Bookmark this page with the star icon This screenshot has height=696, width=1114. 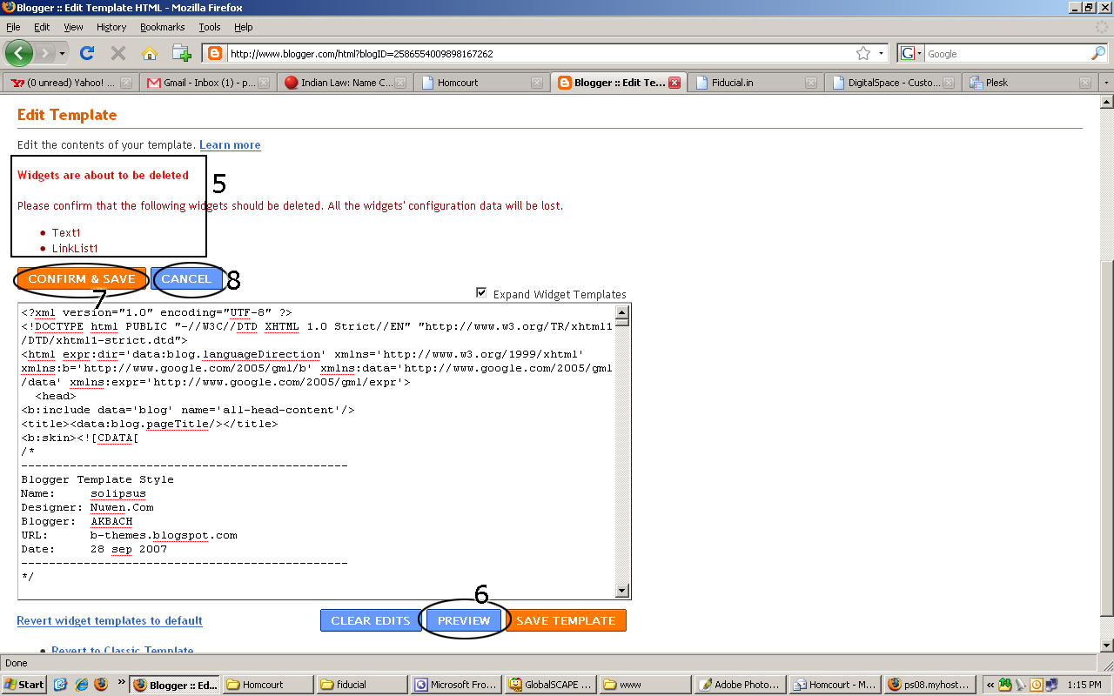coord(862,53)
